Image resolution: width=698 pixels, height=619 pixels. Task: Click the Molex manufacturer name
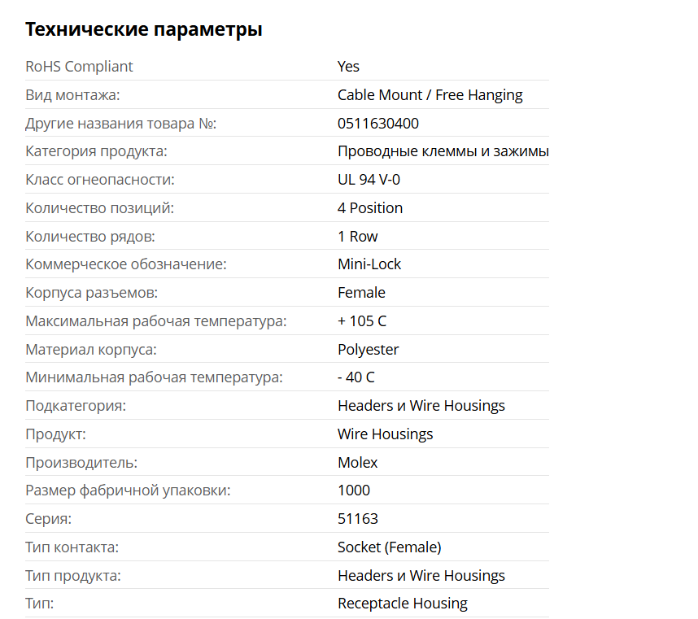(x=357, y=462)
